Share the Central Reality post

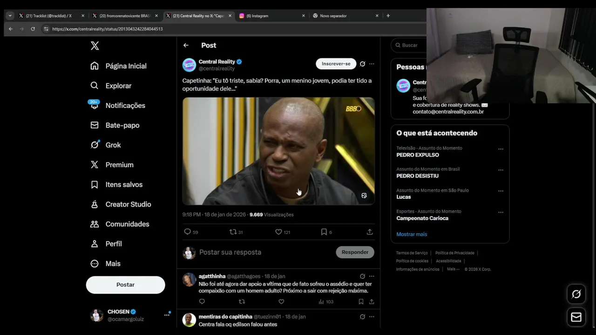pyautogui.click(x=370, y=232)
